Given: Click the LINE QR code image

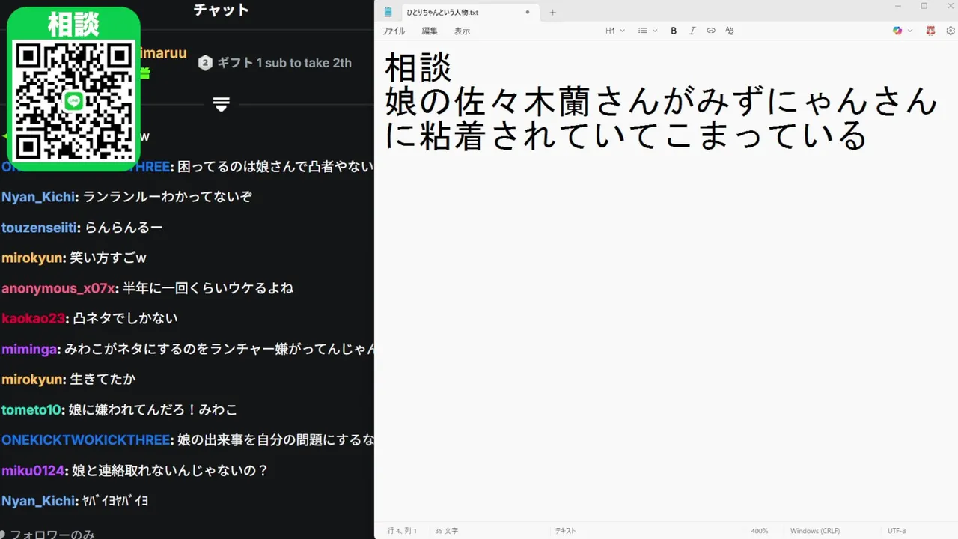Looking at the screenshot, I should point(73,100).
